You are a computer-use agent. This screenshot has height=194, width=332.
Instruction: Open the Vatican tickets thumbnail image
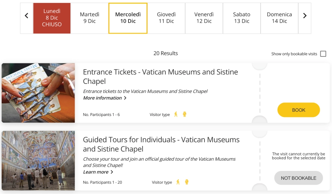coord(38,93)
